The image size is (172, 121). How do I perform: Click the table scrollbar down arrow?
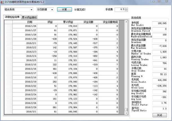click(x=126, y=113)
